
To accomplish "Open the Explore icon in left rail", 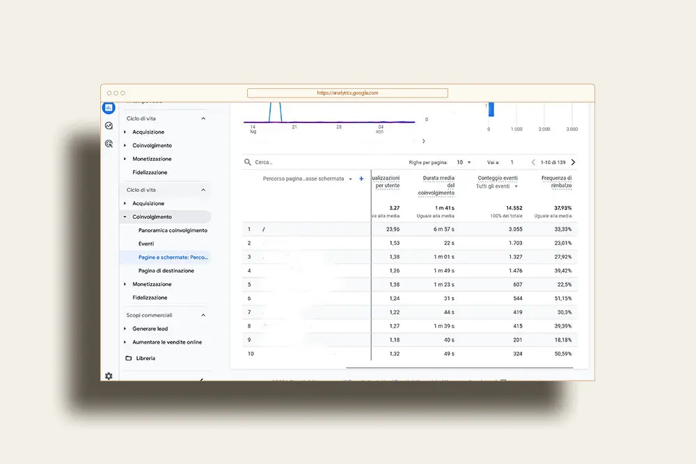I will (x=109, y=126).
